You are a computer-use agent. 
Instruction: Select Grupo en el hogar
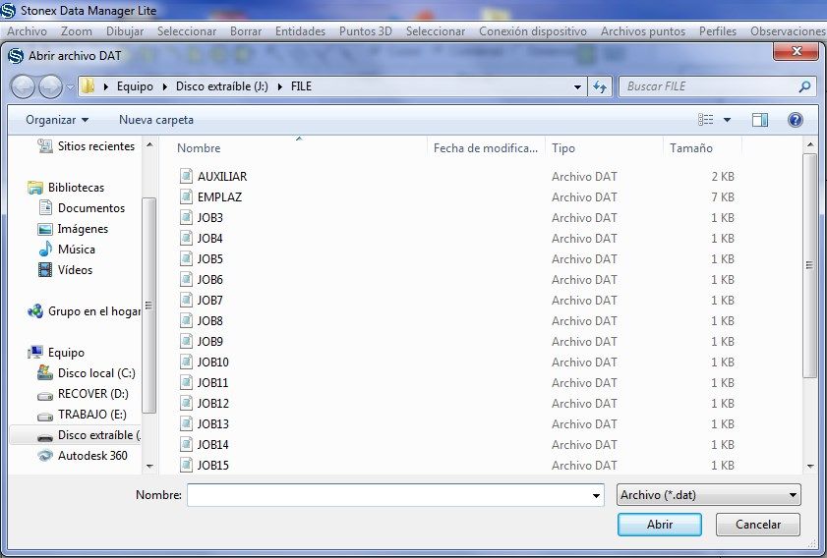click(x=84, y=310)
